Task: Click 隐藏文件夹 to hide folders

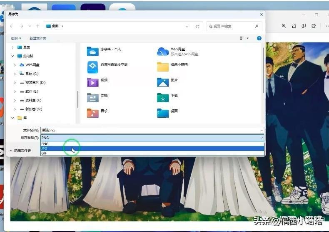Action: click(20, 151)
